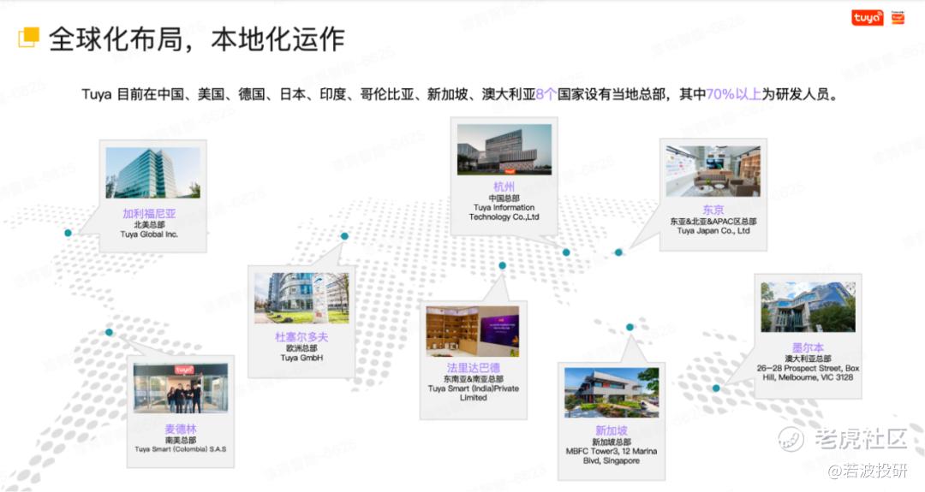The image size is (925, 492).
Task: Select the Medellín team photo
Action: pyautogui.click(x=181, y=388)
